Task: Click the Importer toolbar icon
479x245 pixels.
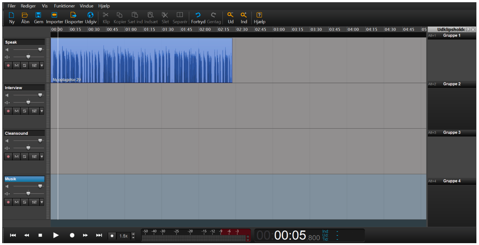Action: tap(54, 15)
